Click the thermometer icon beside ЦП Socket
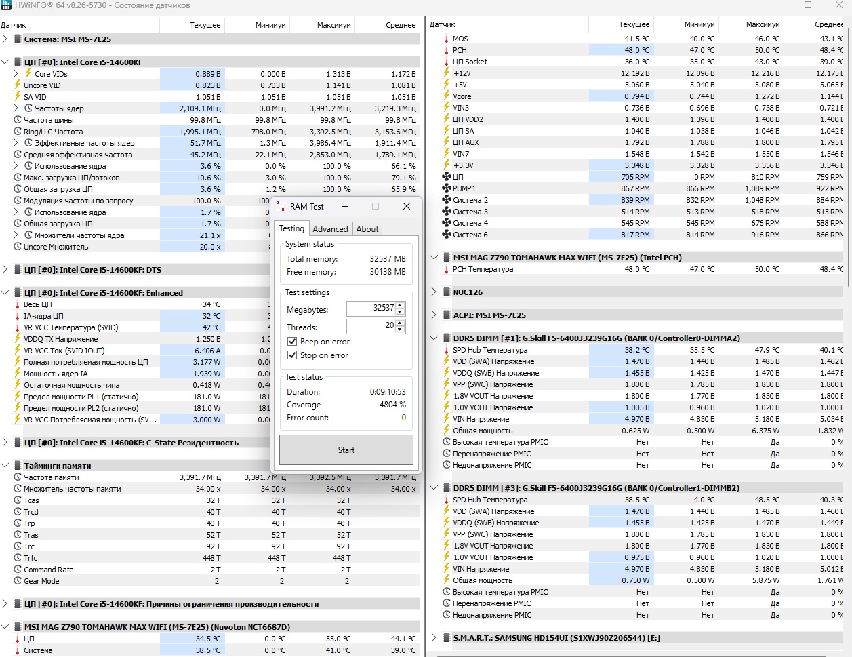The width and height of the screenshot is (852, 657). tap(447, 62)
